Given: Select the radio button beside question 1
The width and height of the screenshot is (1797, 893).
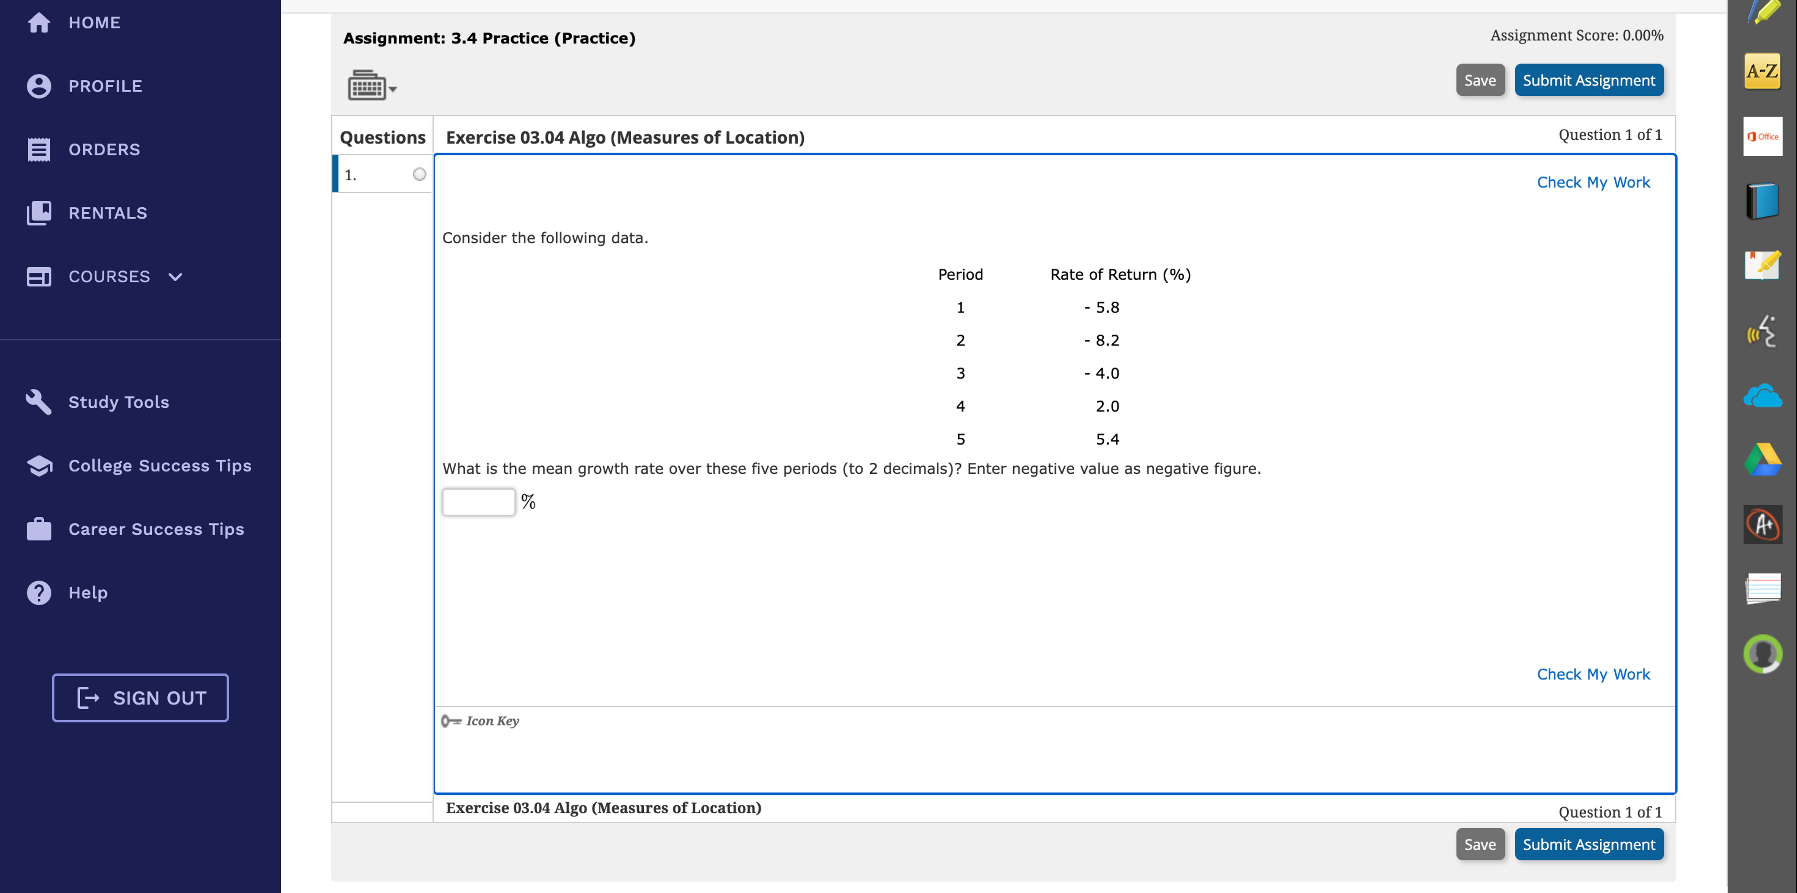Looking at the screenshot, I should (419, 174).
